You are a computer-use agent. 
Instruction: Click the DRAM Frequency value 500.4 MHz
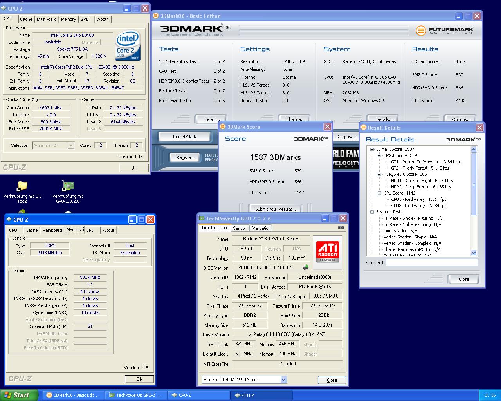(x=90, y=277)
